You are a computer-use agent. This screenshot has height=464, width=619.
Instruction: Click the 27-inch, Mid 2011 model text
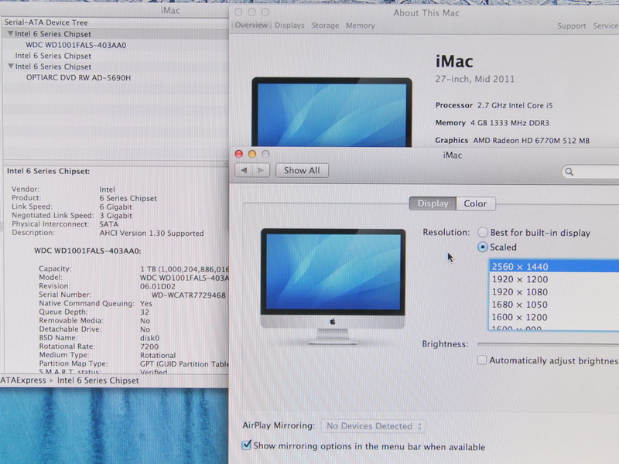point(475,79)
